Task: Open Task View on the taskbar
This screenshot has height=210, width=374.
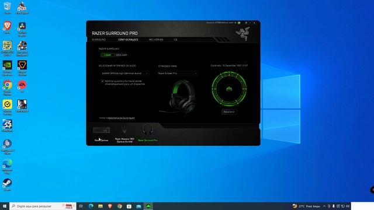Action: pyautogui.click(x=81, y=206)
